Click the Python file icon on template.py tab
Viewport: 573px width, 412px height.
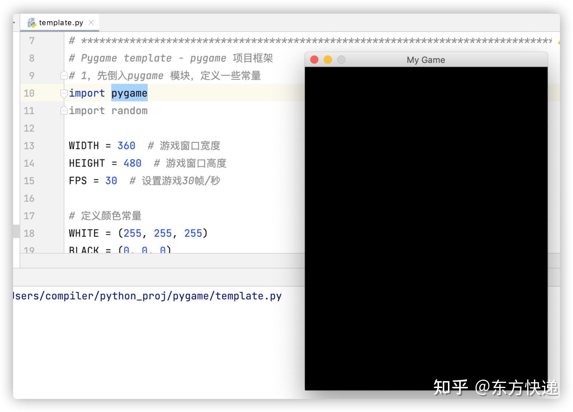pos(32,23)
